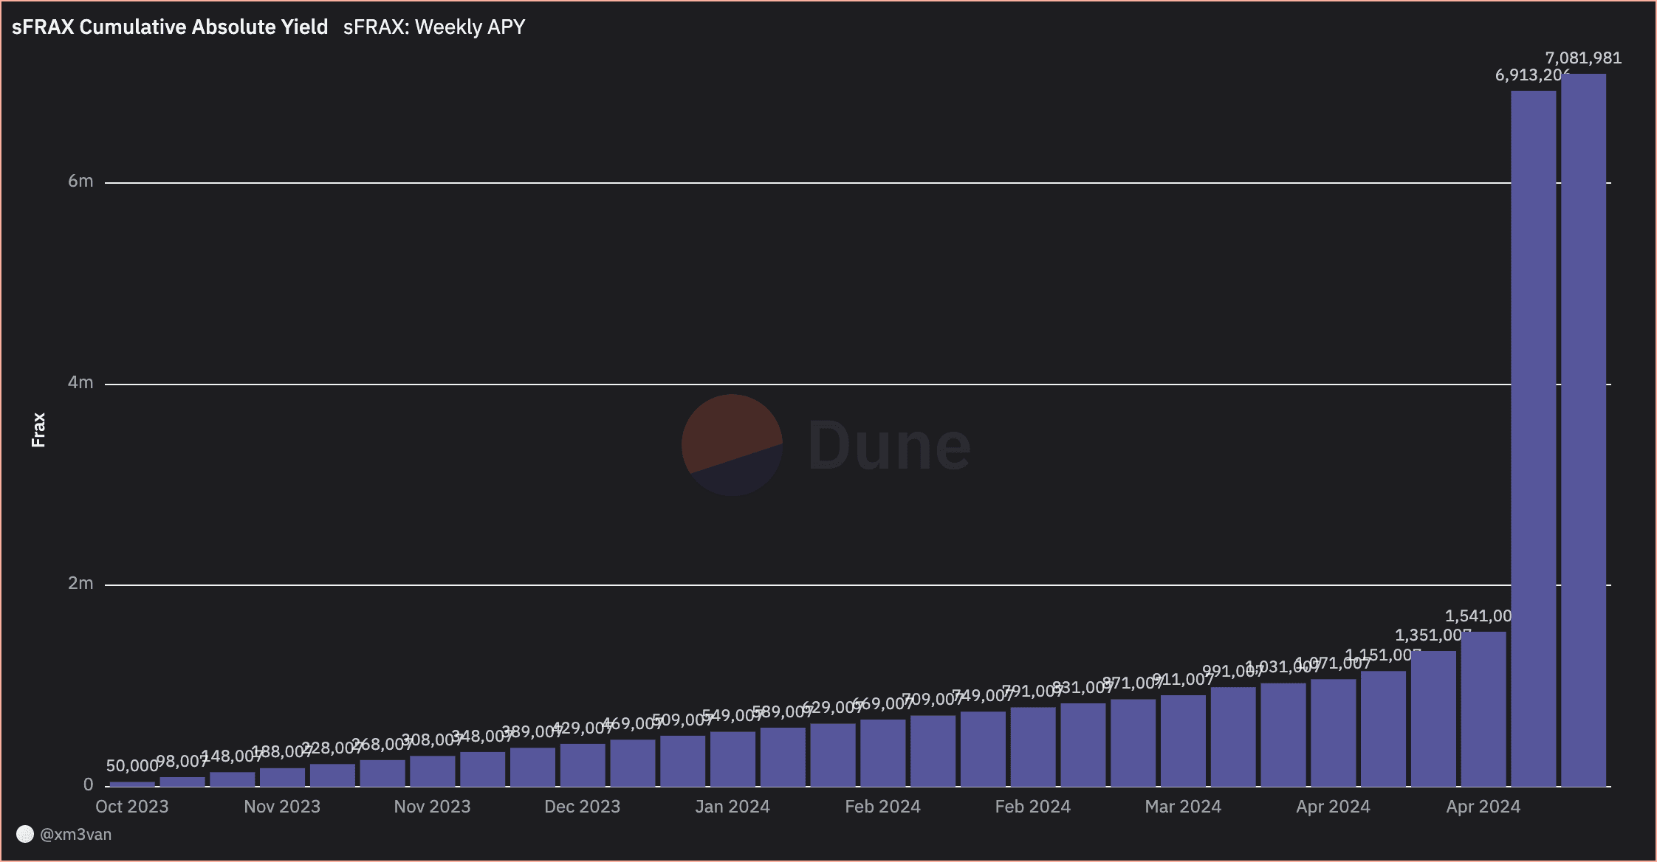Click the Oct 2023 x-axis label
This screenshot has width=1657, height=862.
(132, 807)
